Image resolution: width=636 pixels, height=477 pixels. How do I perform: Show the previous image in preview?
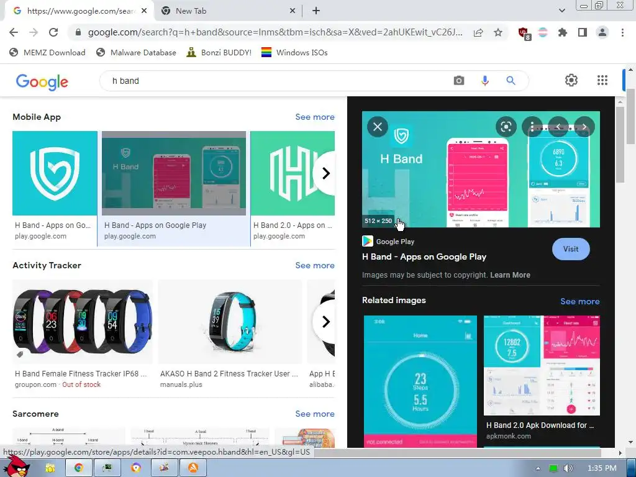(558, 127)
